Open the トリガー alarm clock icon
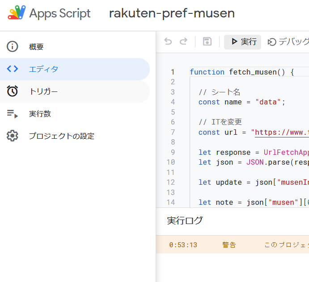 pyautogui.click(x=13, y=91)
